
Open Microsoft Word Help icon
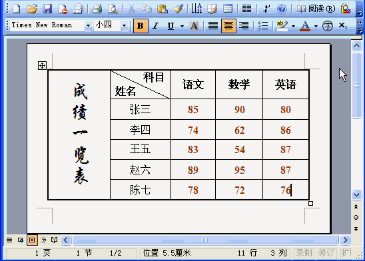282,9
